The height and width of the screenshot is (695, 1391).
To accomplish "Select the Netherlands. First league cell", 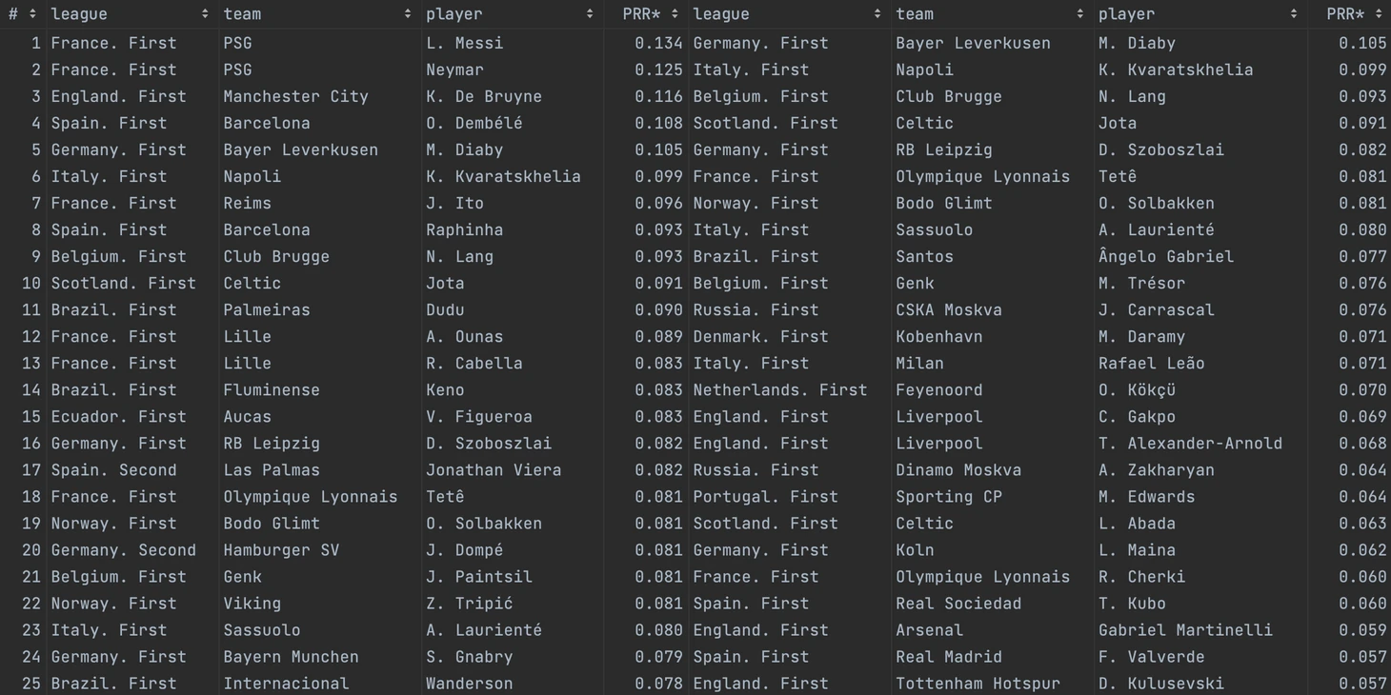I will (779, 389).
